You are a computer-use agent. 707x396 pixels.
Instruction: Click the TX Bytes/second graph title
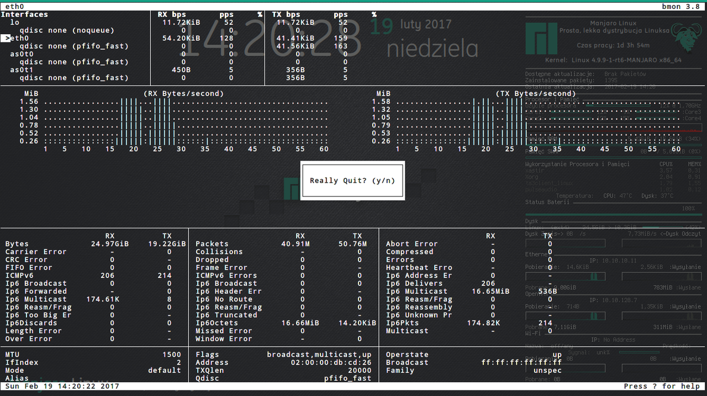[535, 94]
